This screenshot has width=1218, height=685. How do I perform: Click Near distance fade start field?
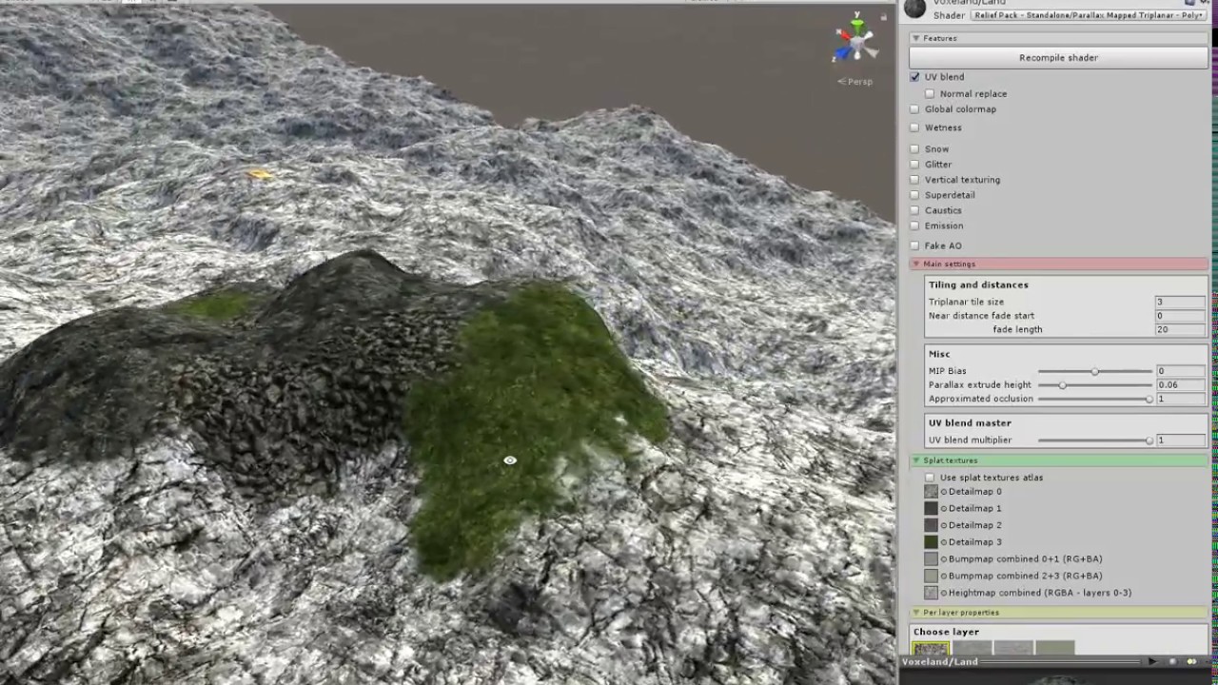(x=1180, y=316)
